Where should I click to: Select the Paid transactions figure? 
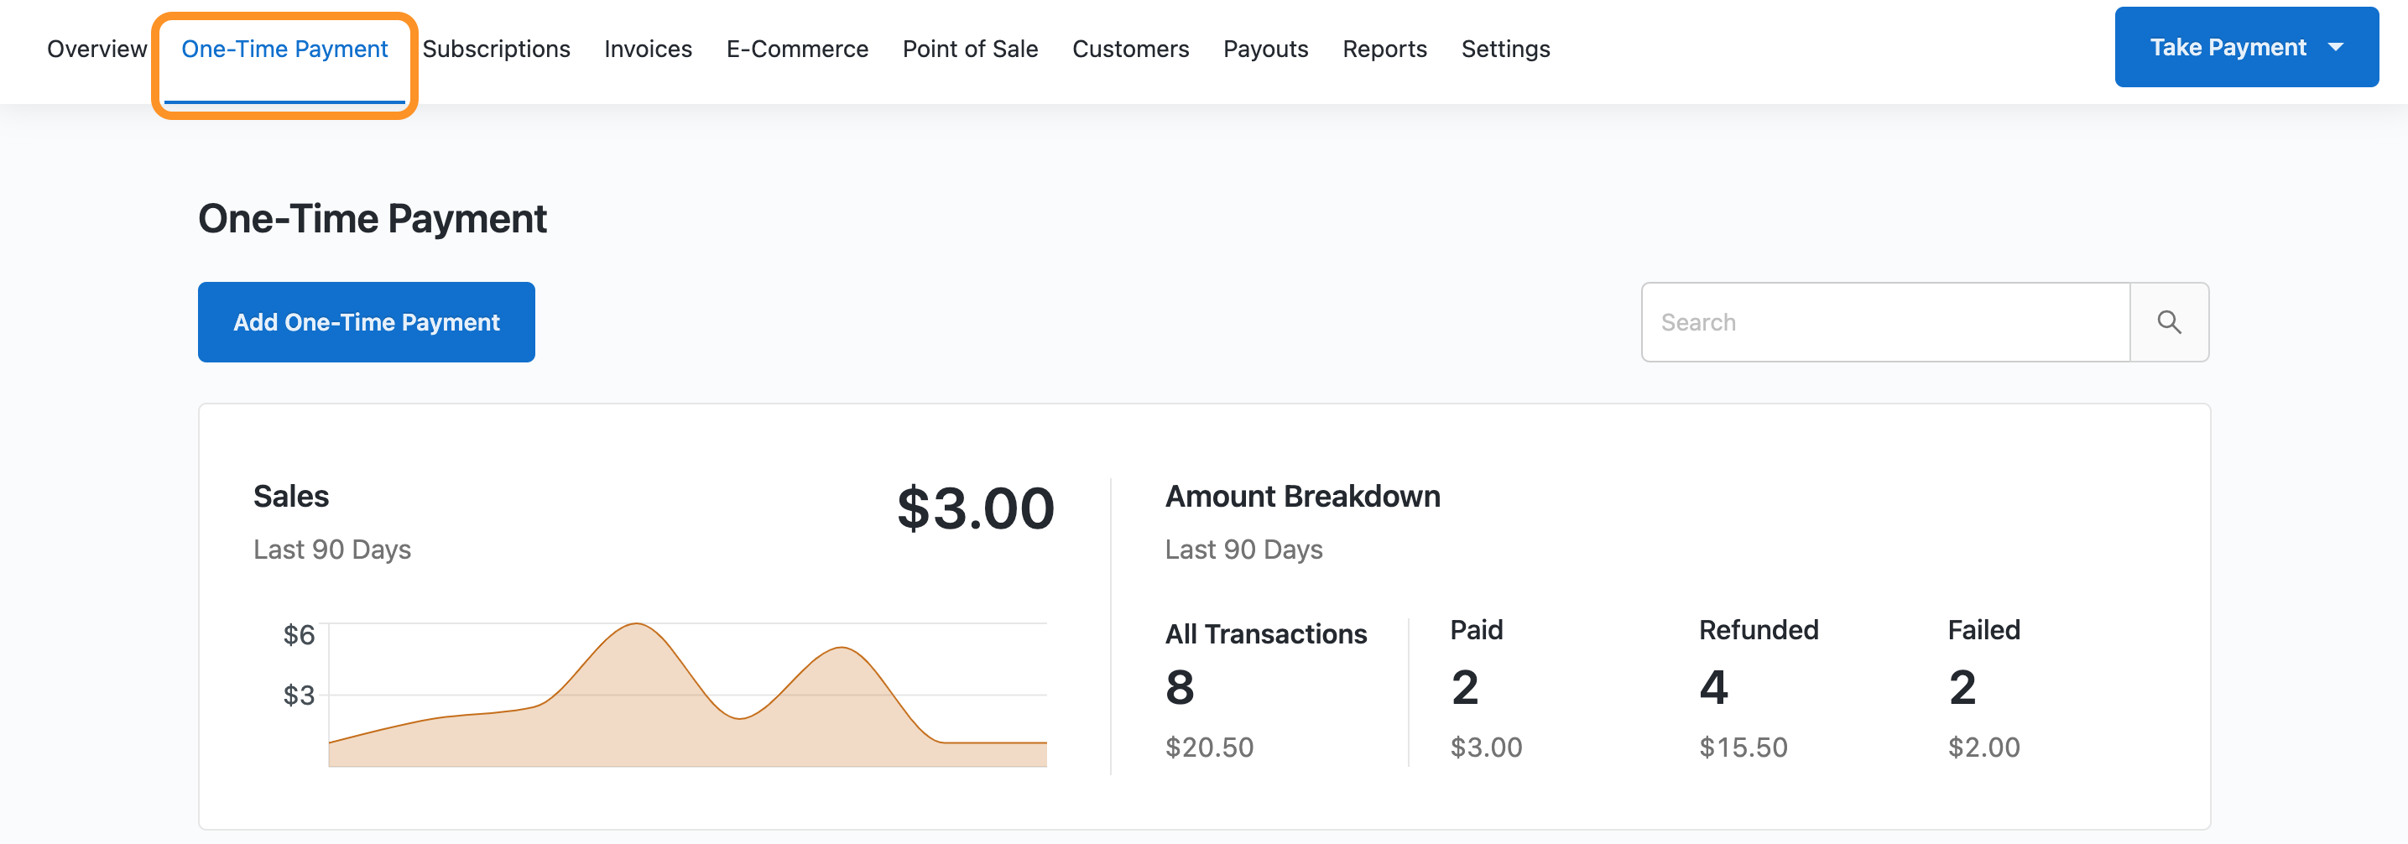[x=1464, y=688]
